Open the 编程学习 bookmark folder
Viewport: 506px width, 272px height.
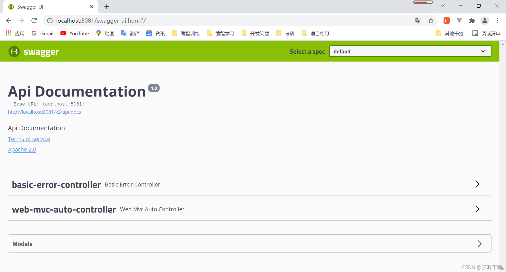221,33
